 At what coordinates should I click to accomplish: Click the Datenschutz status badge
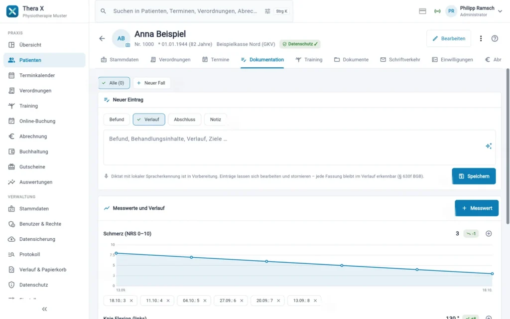point(300,44)
